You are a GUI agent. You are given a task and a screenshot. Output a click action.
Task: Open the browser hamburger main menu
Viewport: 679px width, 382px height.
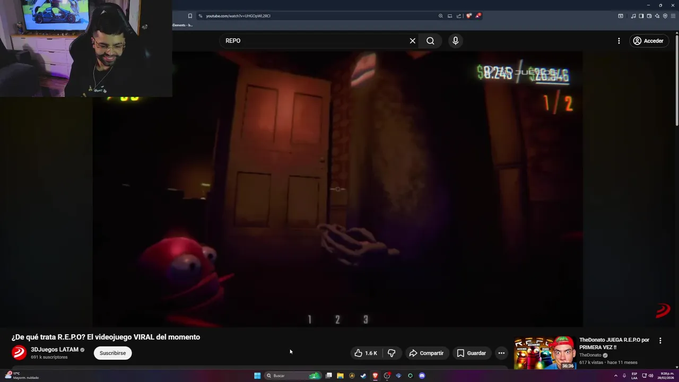(x=673, y=16)
